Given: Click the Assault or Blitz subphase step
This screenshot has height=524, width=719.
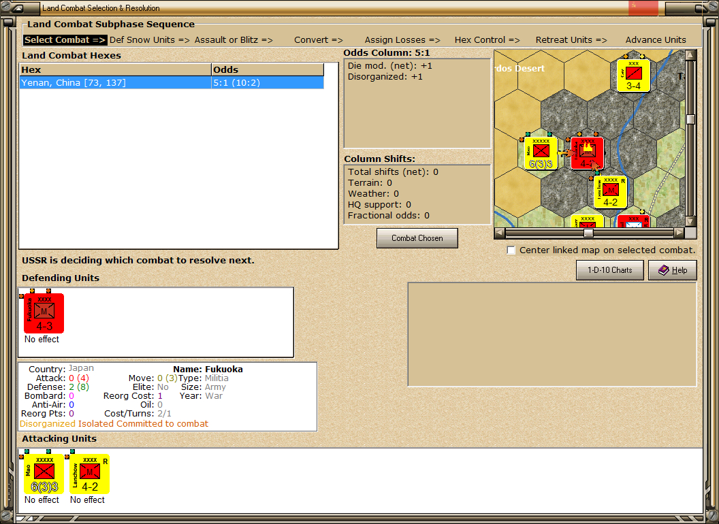Looking at the screenshot, I should (234, 40).
